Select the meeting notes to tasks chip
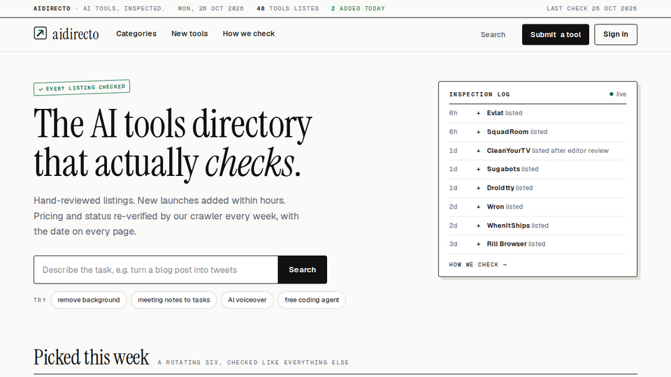The height and width of the screenshot is (377, 671). click(x=174, y=300)
